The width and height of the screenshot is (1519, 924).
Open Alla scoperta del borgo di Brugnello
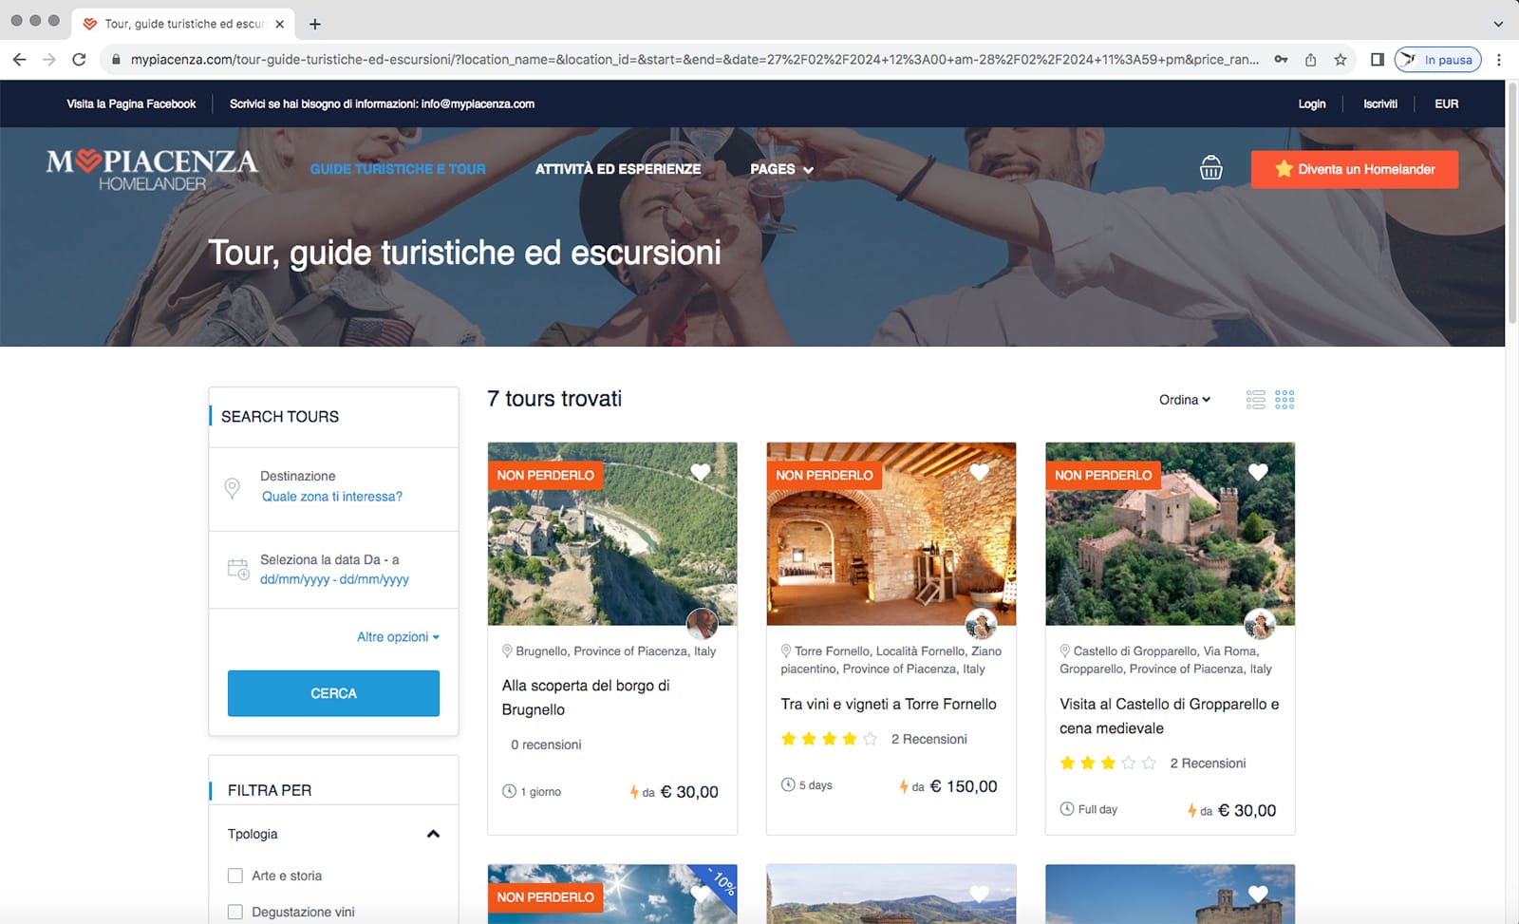click(586, 697)
